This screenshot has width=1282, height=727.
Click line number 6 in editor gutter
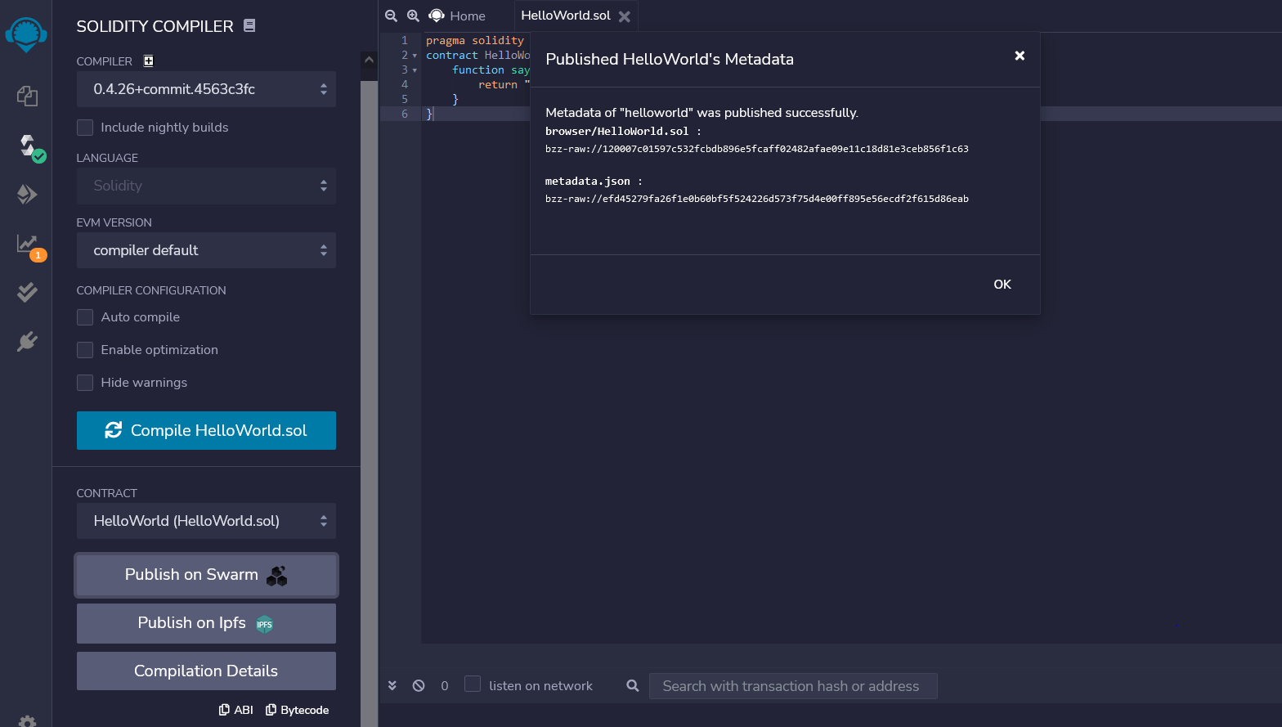(x=405, y=114)
